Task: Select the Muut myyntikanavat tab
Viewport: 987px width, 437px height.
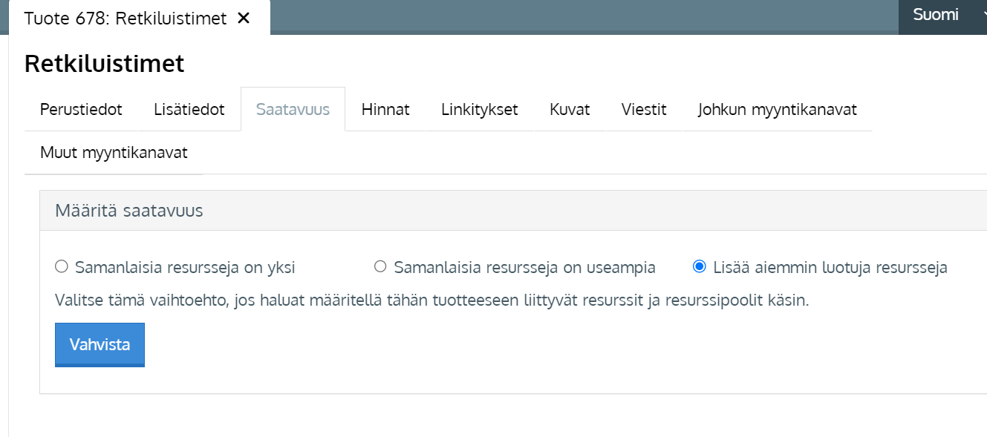Action: 114,153
